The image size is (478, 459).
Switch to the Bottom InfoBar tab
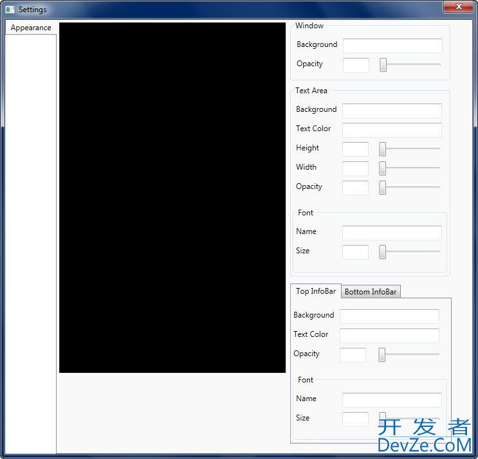[371, 292]
